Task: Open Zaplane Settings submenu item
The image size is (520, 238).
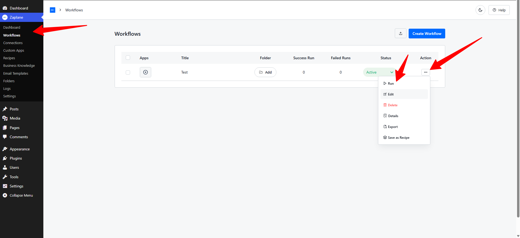Action: tap(9, 96)
